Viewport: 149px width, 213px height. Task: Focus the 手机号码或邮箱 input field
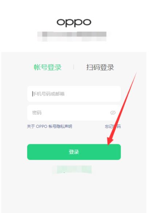74,94
